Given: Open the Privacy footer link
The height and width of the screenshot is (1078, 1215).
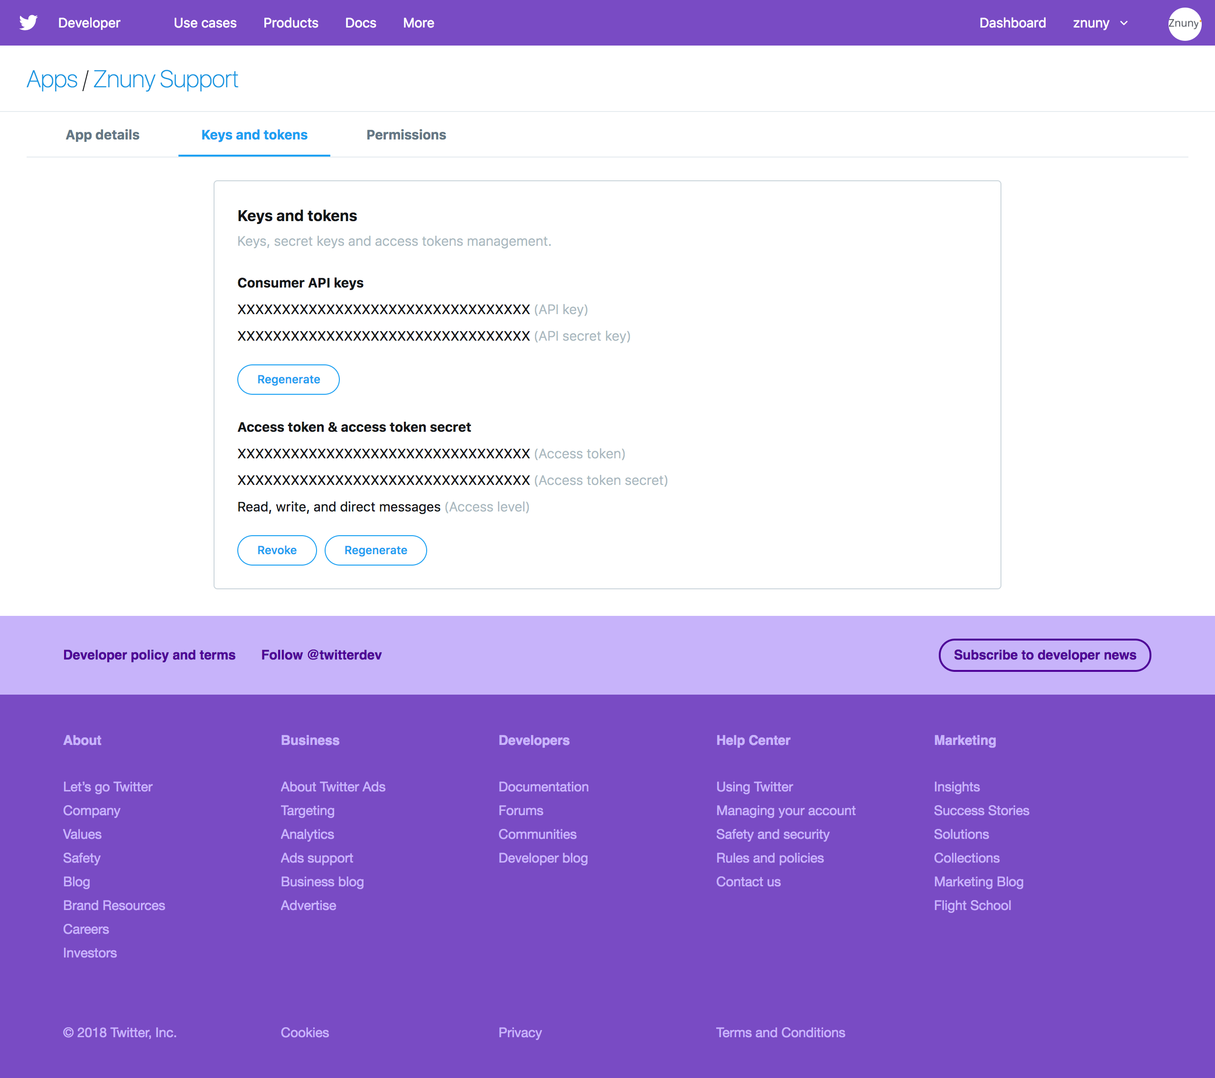Looking at the screenshot, I should click(x=520, y=1033).
